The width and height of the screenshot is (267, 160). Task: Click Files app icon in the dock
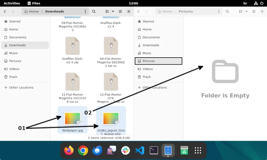(168, 150)
